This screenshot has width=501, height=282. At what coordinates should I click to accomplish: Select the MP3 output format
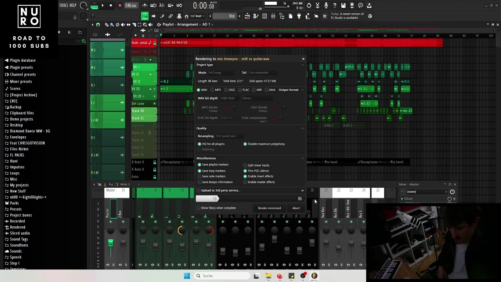click(x=216, y=90)
